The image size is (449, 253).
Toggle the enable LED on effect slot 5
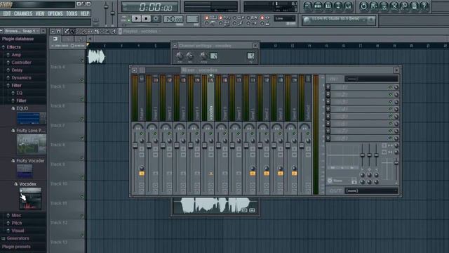[390, 117]
